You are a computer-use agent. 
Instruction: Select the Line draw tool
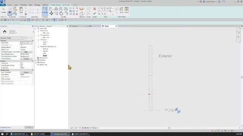point(99,8)
